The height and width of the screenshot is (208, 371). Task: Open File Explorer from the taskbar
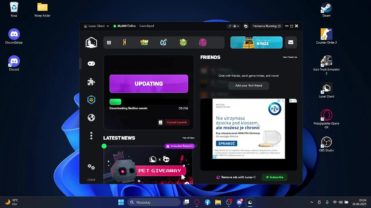pos(218,202)
